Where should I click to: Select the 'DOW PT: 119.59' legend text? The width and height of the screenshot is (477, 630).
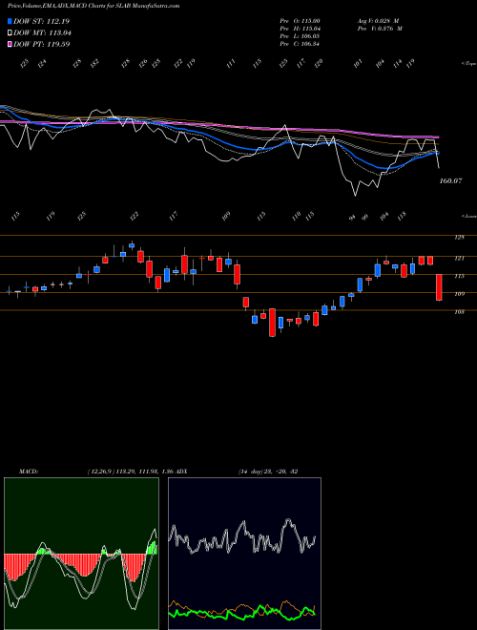[42, 44]
